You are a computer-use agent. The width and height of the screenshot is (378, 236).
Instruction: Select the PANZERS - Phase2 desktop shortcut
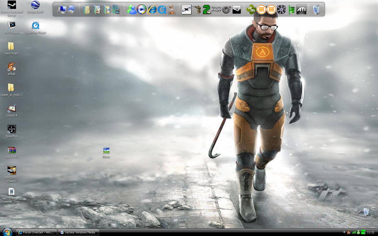12,174
